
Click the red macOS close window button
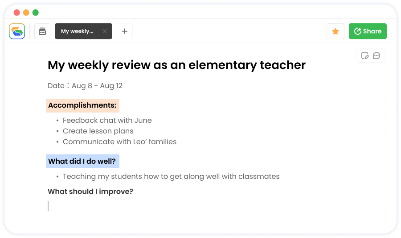point(16,12)
